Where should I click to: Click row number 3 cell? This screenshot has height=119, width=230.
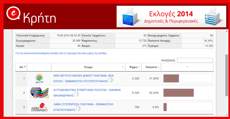tap(21, 107)
